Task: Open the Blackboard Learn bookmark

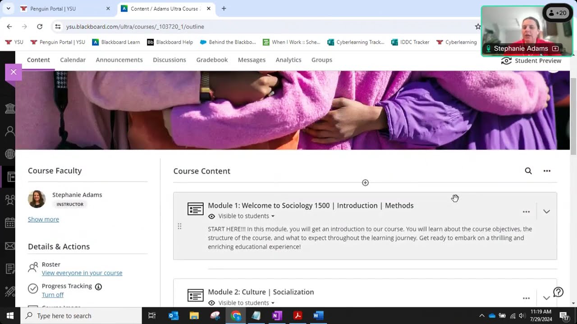Action: click(x=116, y=42)
